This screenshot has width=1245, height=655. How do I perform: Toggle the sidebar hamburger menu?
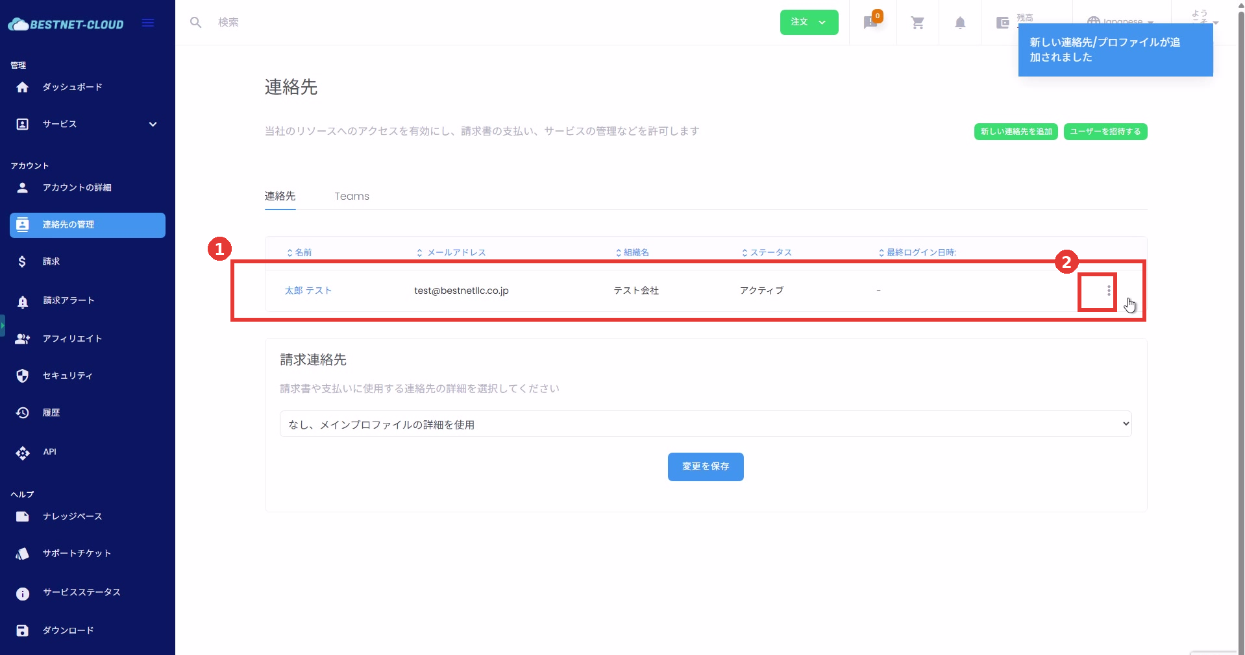point(148,23)
